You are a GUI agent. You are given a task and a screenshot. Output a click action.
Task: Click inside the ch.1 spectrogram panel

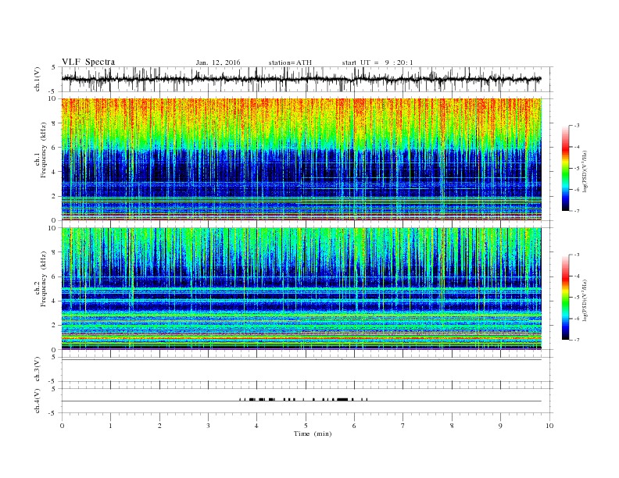(x=301, y=159)
